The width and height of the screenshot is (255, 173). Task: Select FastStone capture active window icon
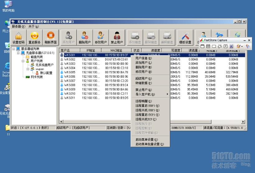[202, 46]
